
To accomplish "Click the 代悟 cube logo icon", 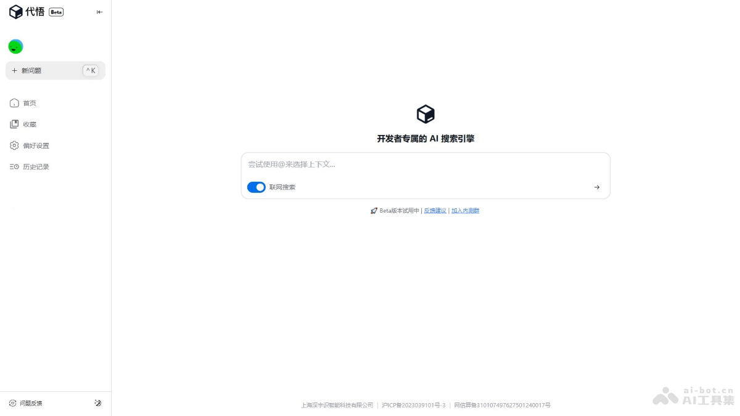I will pyautogui.click(x=16, y=12).
